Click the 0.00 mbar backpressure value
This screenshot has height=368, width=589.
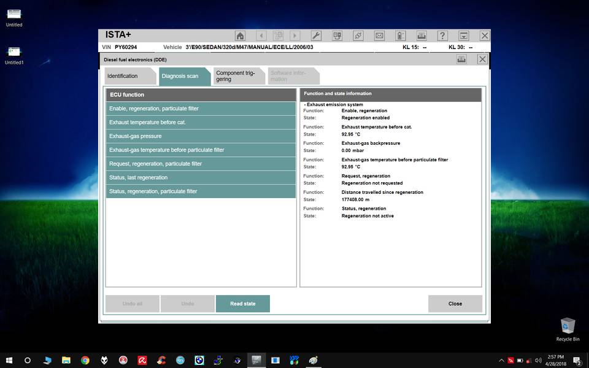click(x=353, y=151)
